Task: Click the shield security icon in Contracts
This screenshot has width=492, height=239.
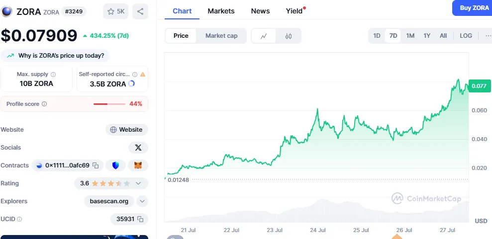Action: (115, 165)
